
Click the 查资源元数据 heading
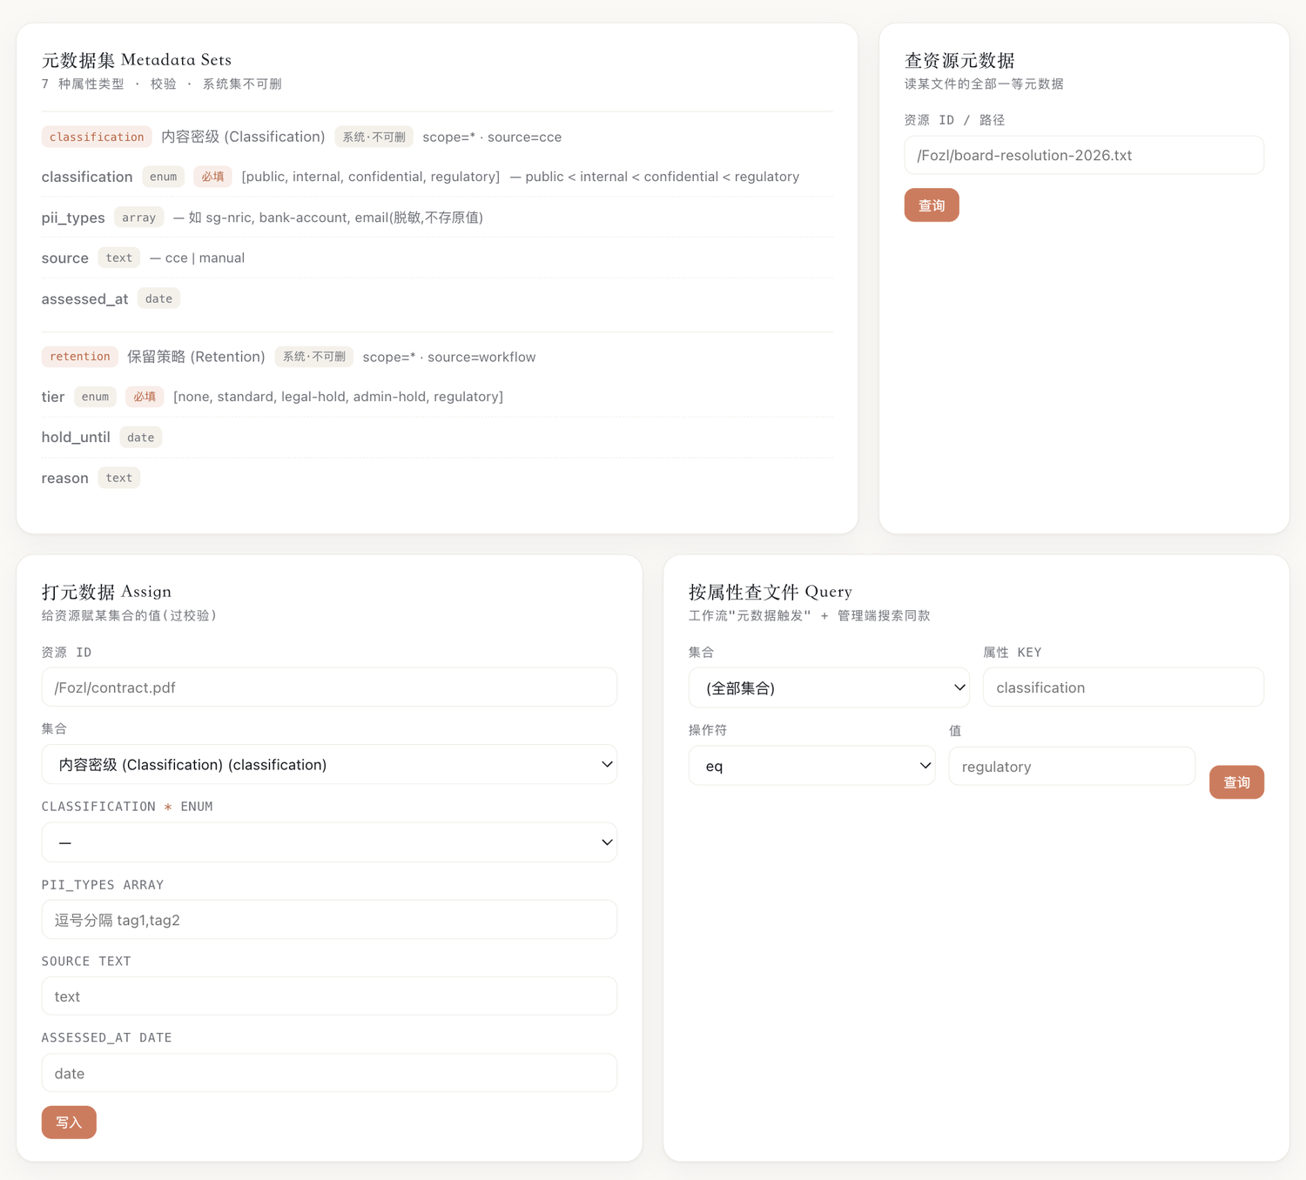pos(959,60)
